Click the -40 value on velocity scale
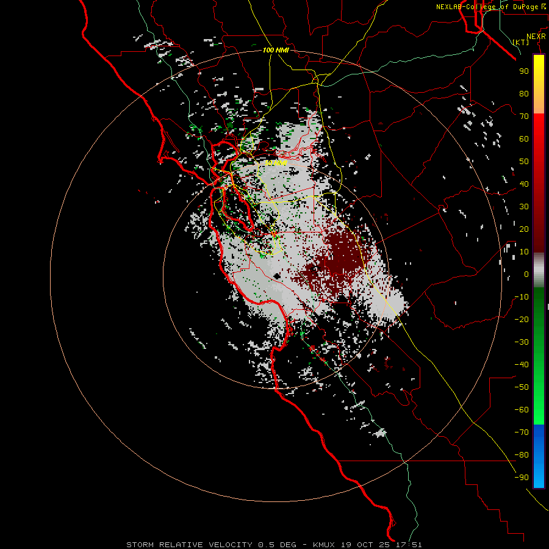 522,365
